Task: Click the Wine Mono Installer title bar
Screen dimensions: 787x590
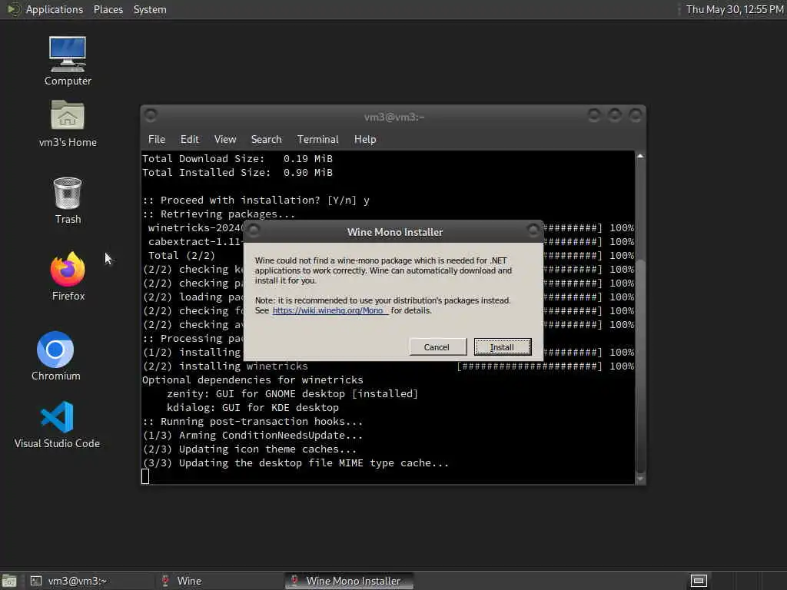Action: click(x=394, y=232)
